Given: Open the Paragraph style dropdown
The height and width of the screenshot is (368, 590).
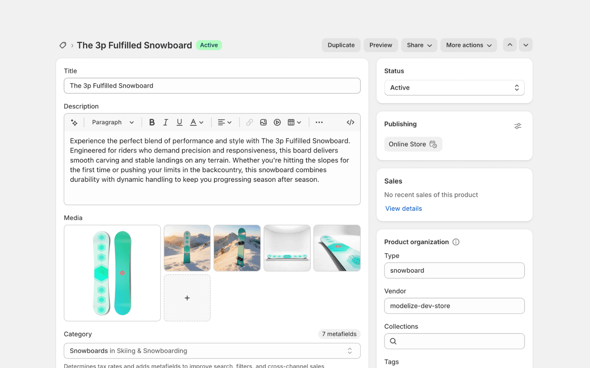Looking at the screenshot, I should [x=112, y=122].
